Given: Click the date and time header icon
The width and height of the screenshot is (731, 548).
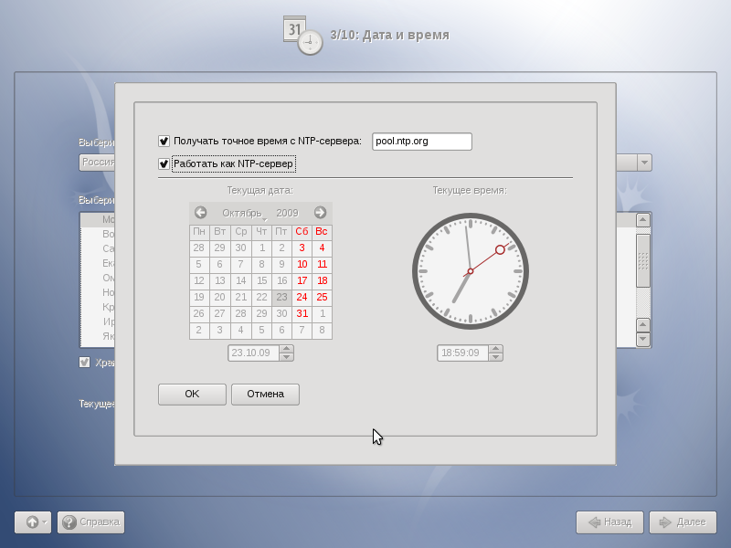Looking at the screenshot, I should coord(302,35).
